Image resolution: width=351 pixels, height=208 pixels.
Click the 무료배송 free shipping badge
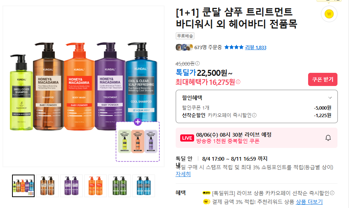coord(185,36)
